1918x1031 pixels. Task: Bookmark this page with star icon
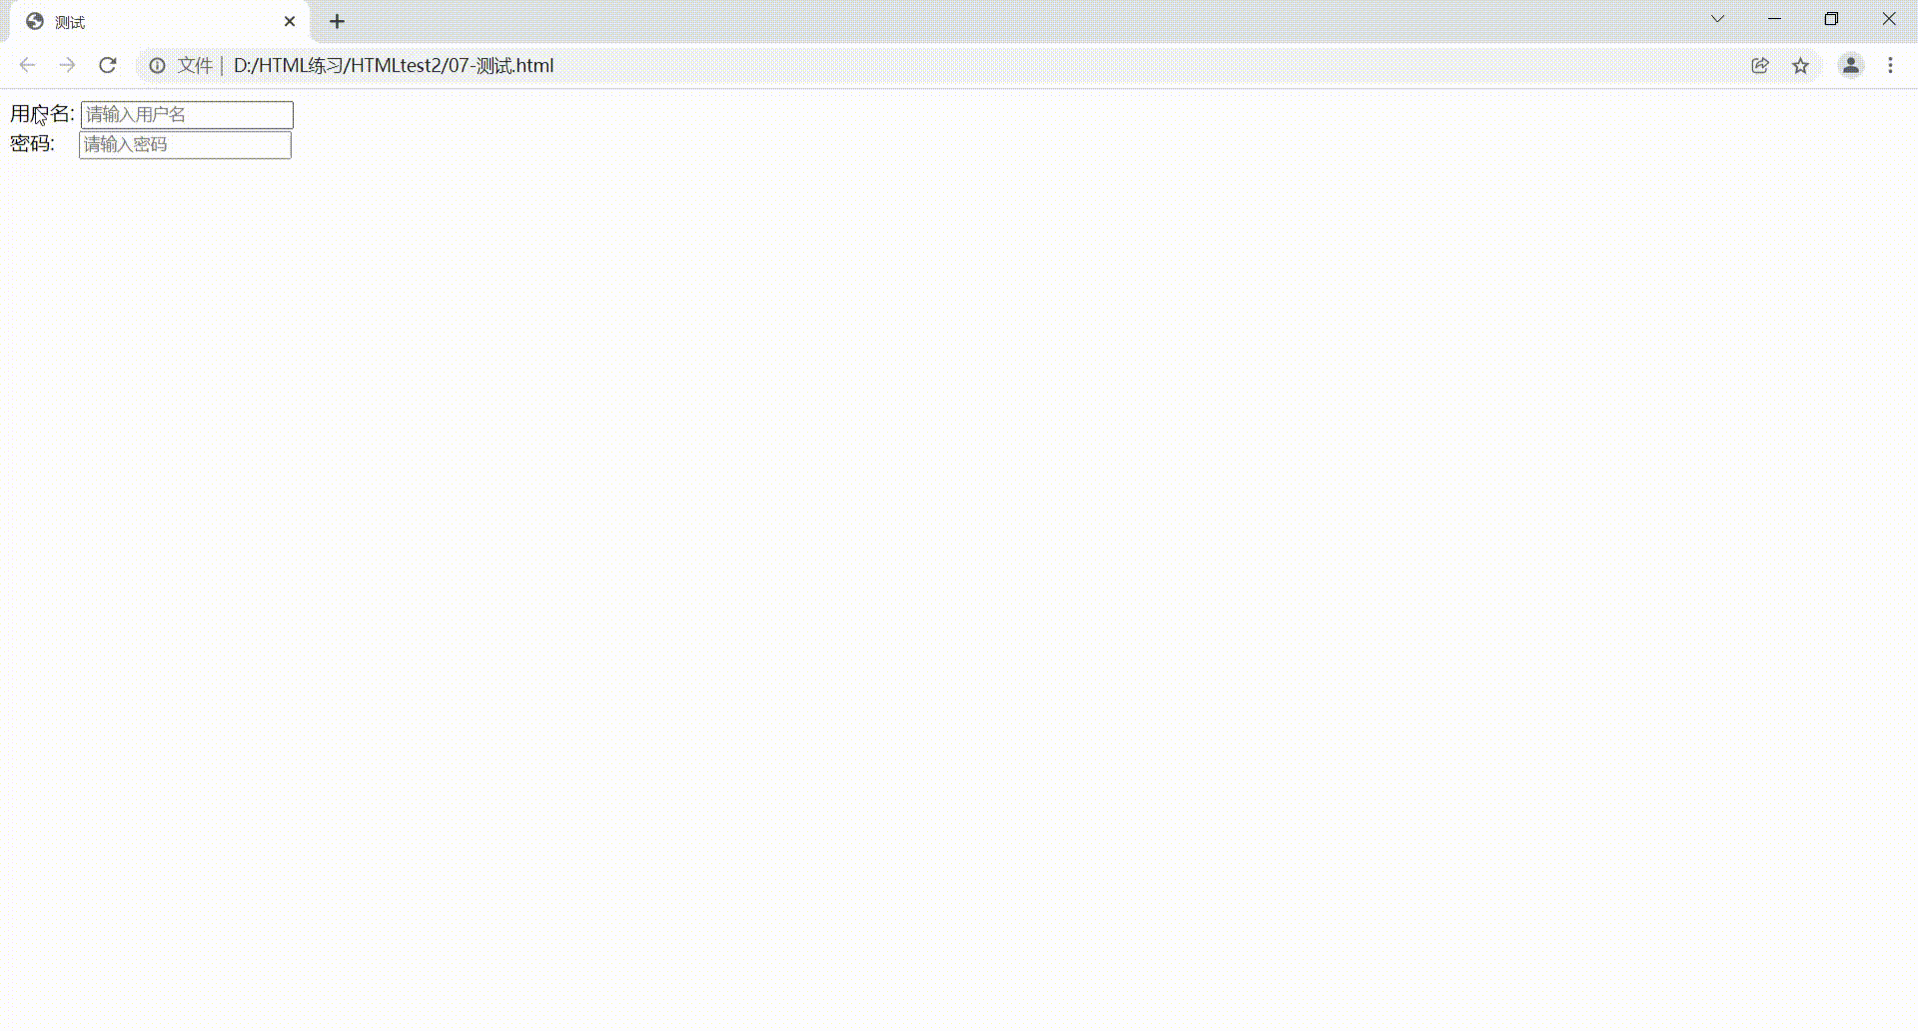(1800, 66)
